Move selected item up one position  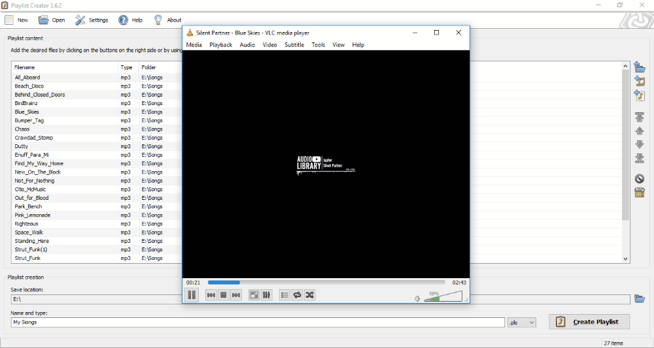tap(640, 131)
